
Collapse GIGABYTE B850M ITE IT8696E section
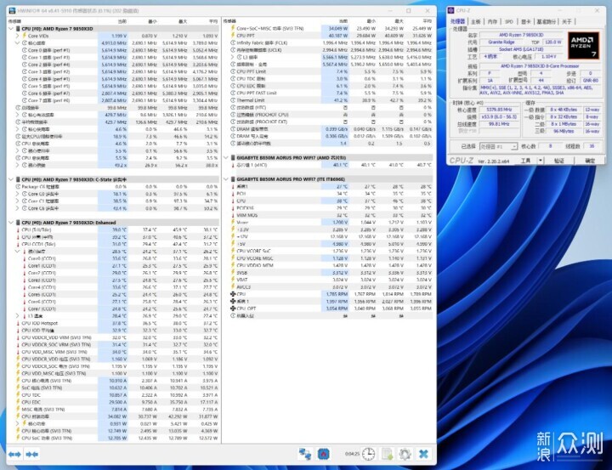pos(226,179)
